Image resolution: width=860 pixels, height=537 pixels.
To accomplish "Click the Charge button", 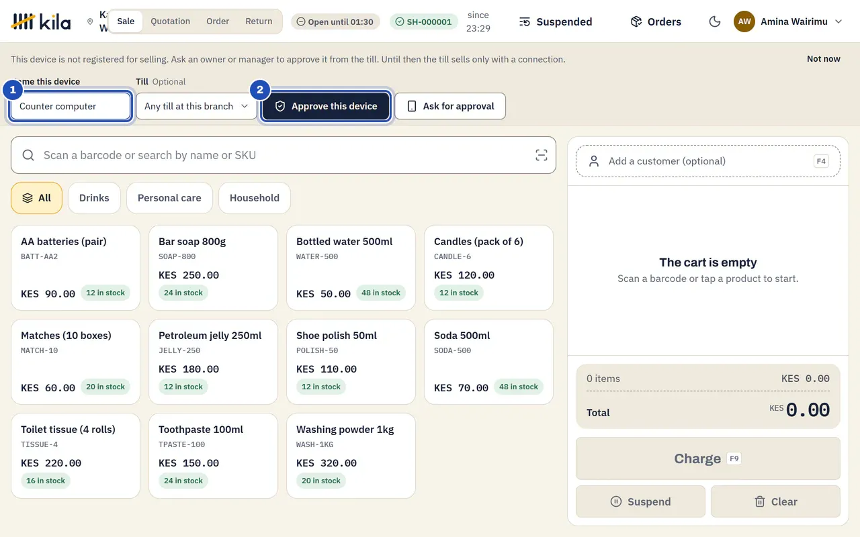I will tap(708, 458).
